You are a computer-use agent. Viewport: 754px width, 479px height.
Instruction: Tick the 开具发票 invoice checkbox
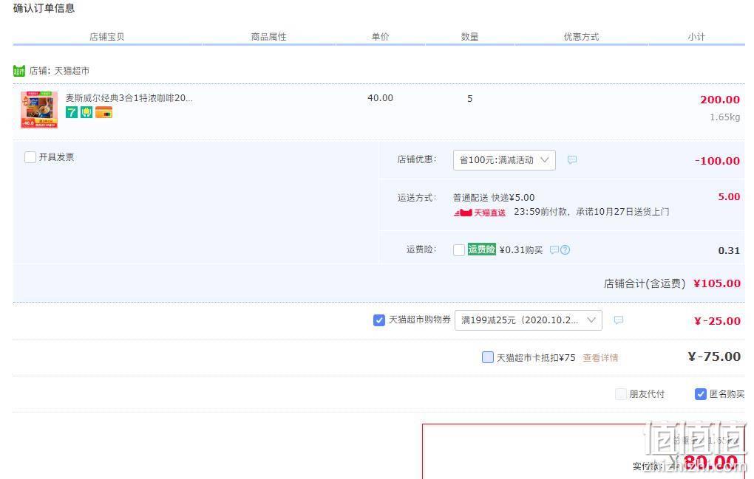pos(30,157)
